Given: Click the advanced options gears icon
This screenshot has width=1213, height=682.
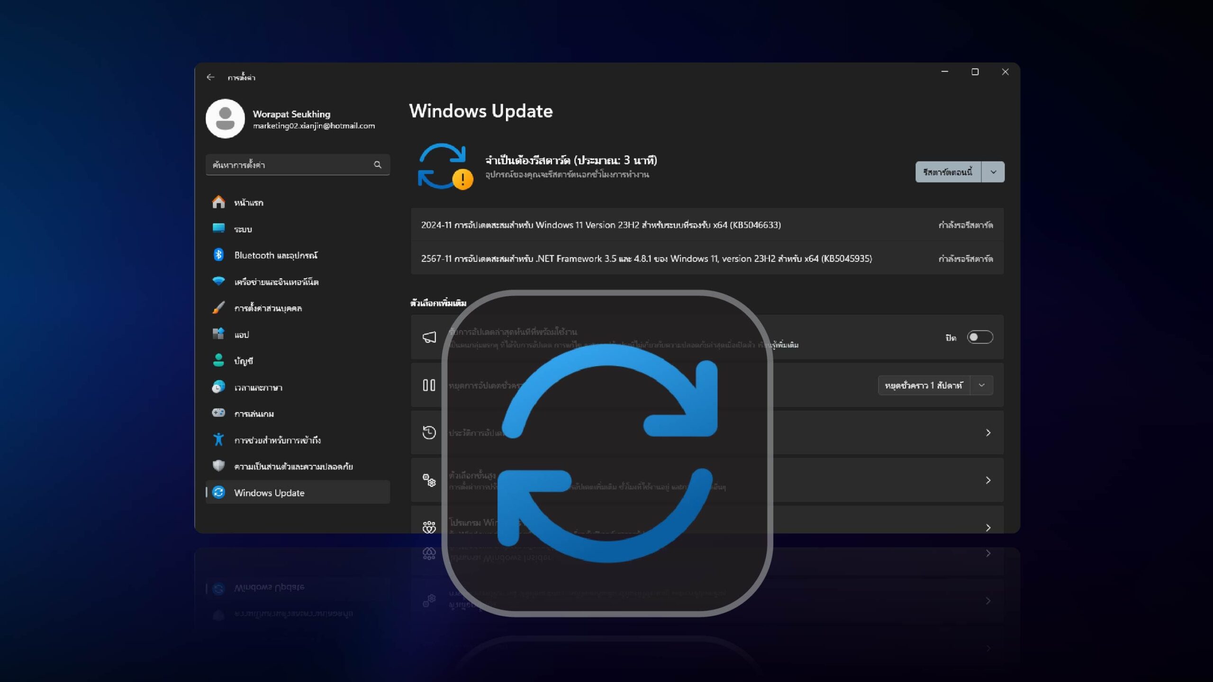Looking at the screenshot, I should coord(429,480).
